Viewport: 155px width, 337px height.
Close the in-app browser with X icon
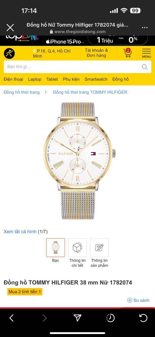point(10,28)
